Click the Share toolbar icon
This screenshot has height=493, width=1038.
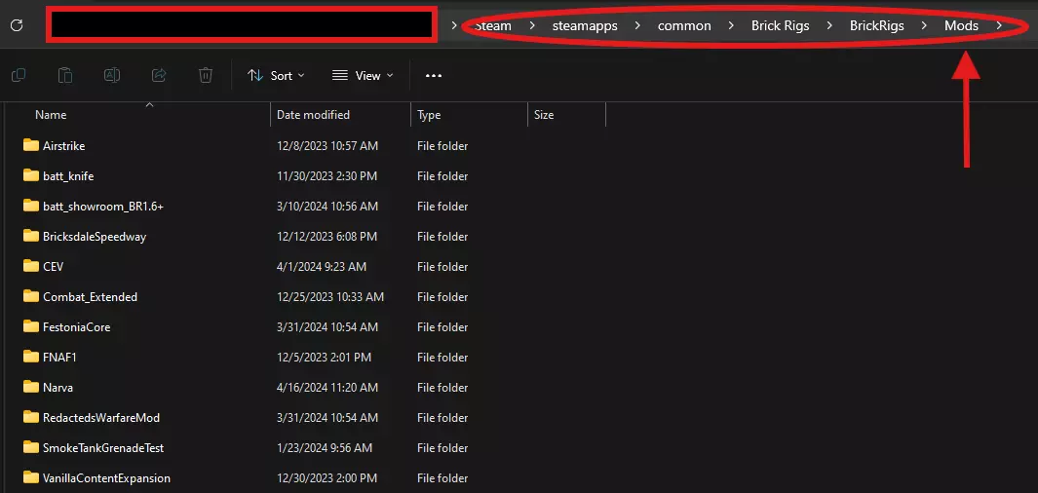click(159, 75)
